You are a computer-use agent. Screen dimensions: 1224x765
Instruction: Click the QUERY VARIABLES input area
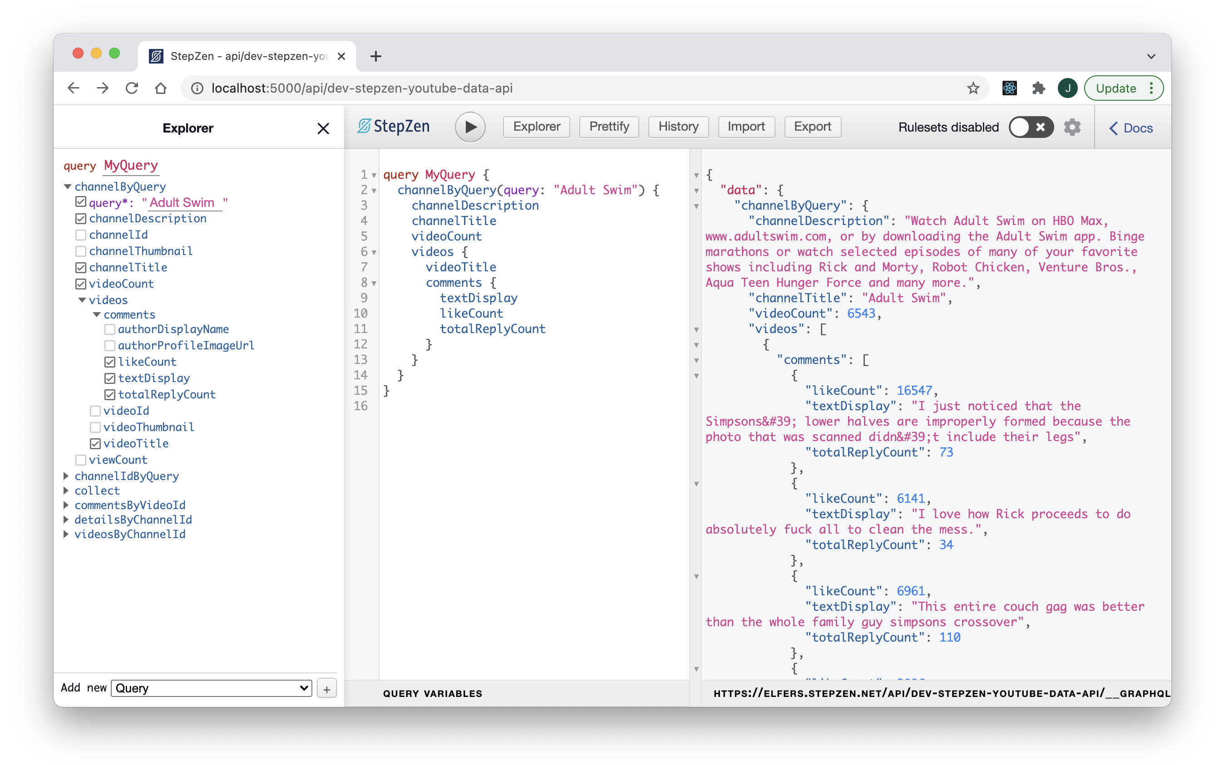point(432,693)
